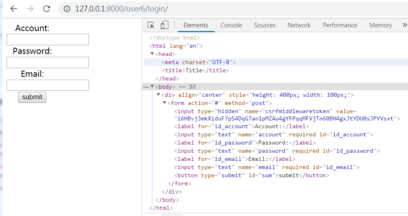408x216 pixels.
Task: Select the input name="password" line
Action: (x=277, y=151)
